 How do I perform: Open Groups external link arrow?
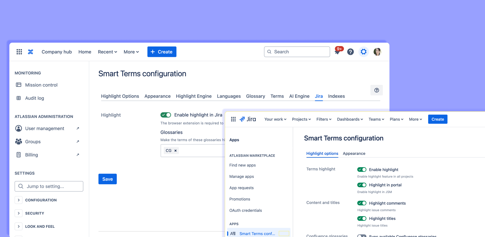(x=78, y=141)
